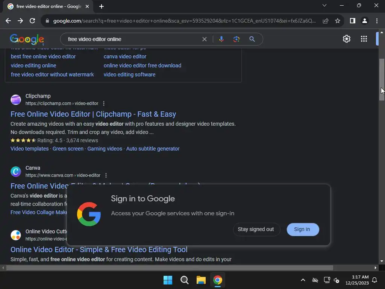This screenshot has height=289, width=385.
Task: View site information lock icon
Action: click(47, 21)
